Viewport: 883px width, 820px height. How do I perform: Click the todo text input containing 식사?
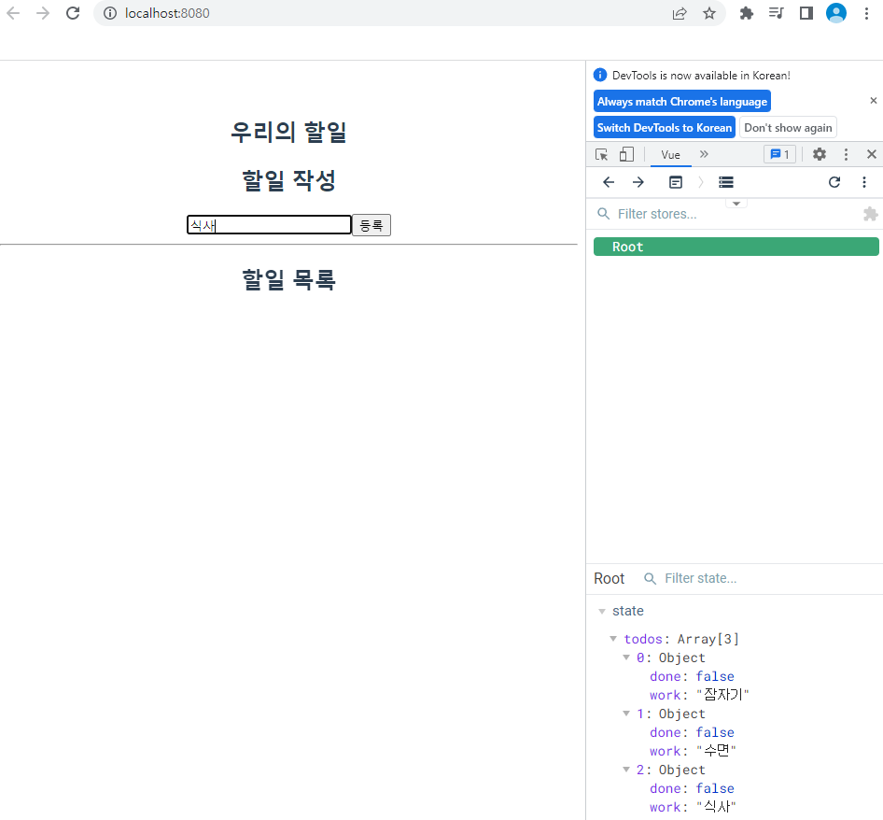point(269,225)
